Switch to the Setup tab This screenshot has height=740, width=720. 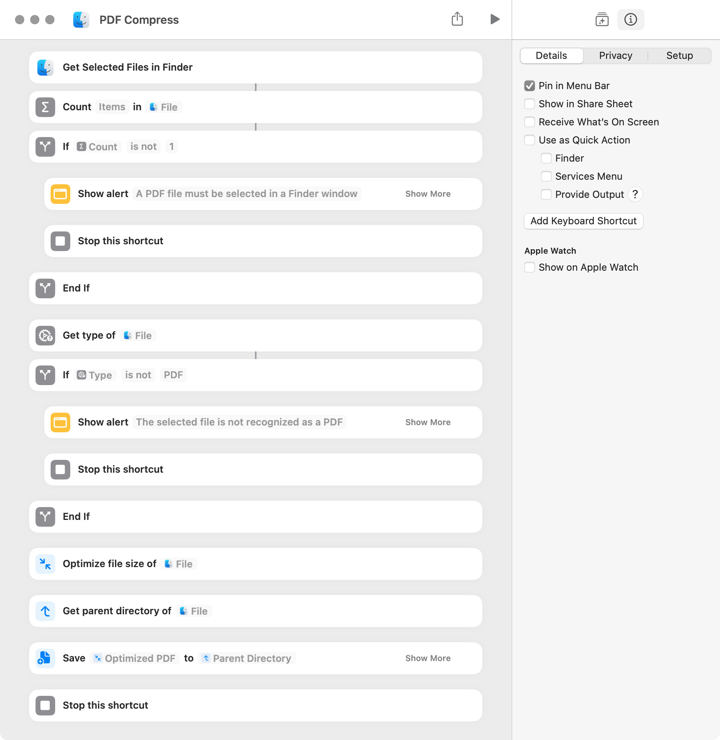679,55
